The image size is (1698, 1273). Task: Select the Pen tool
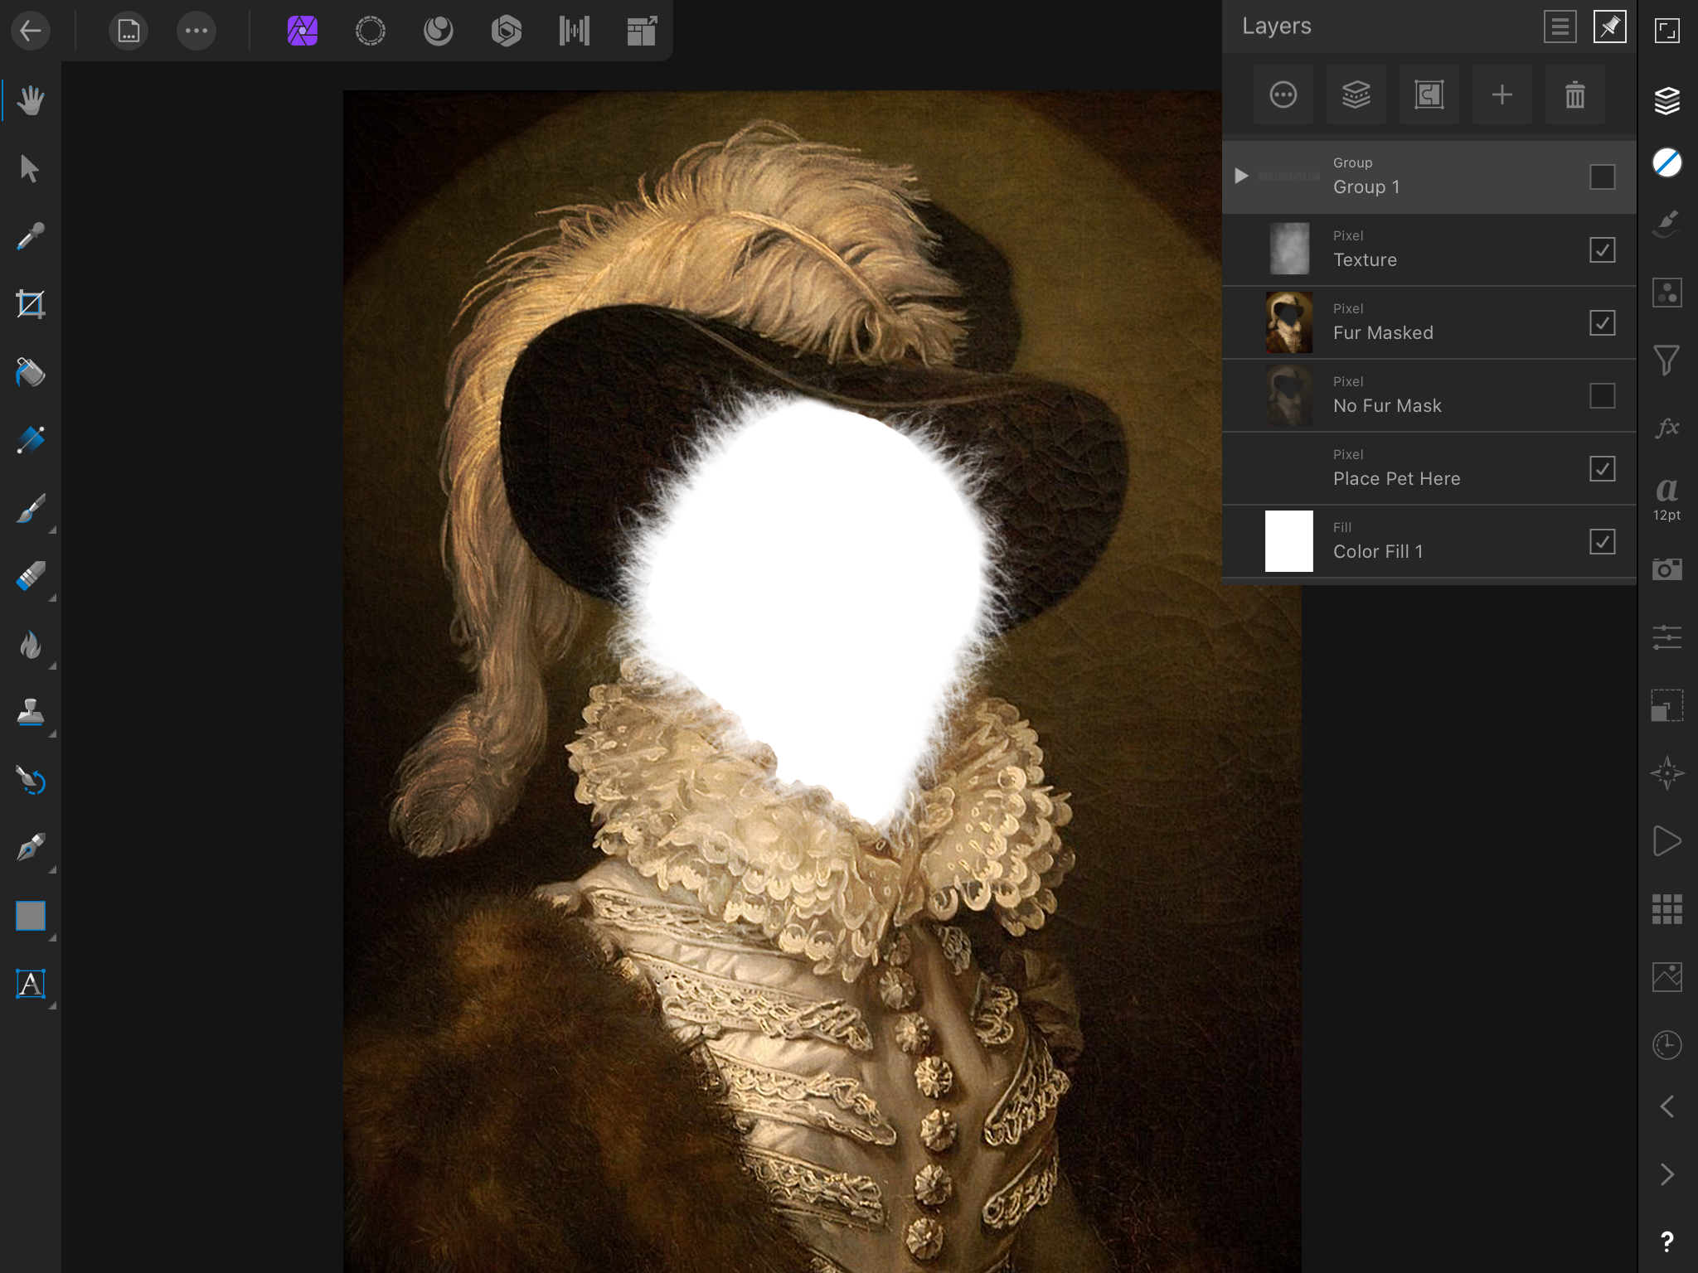coord(31,849)
